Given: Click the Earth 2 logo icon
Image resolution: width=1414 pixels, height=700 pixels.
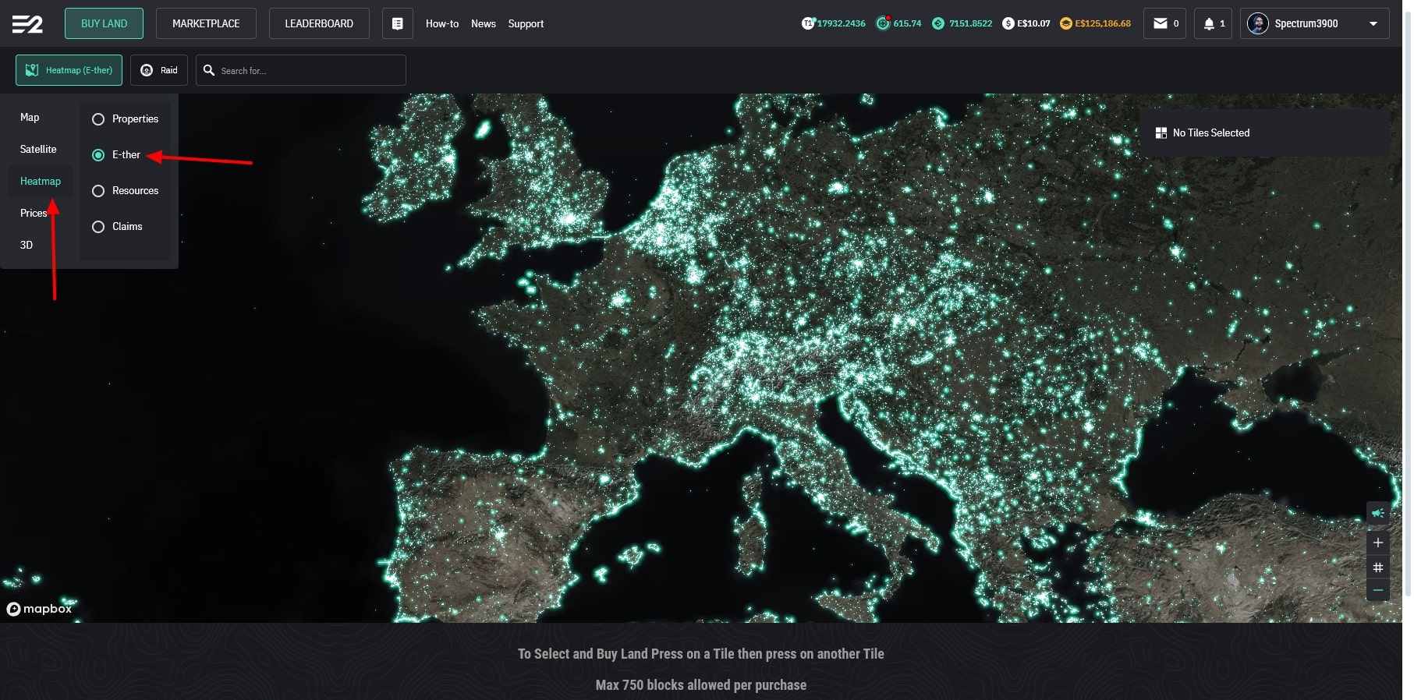Looking at the screenshot, I should [27, 24].
